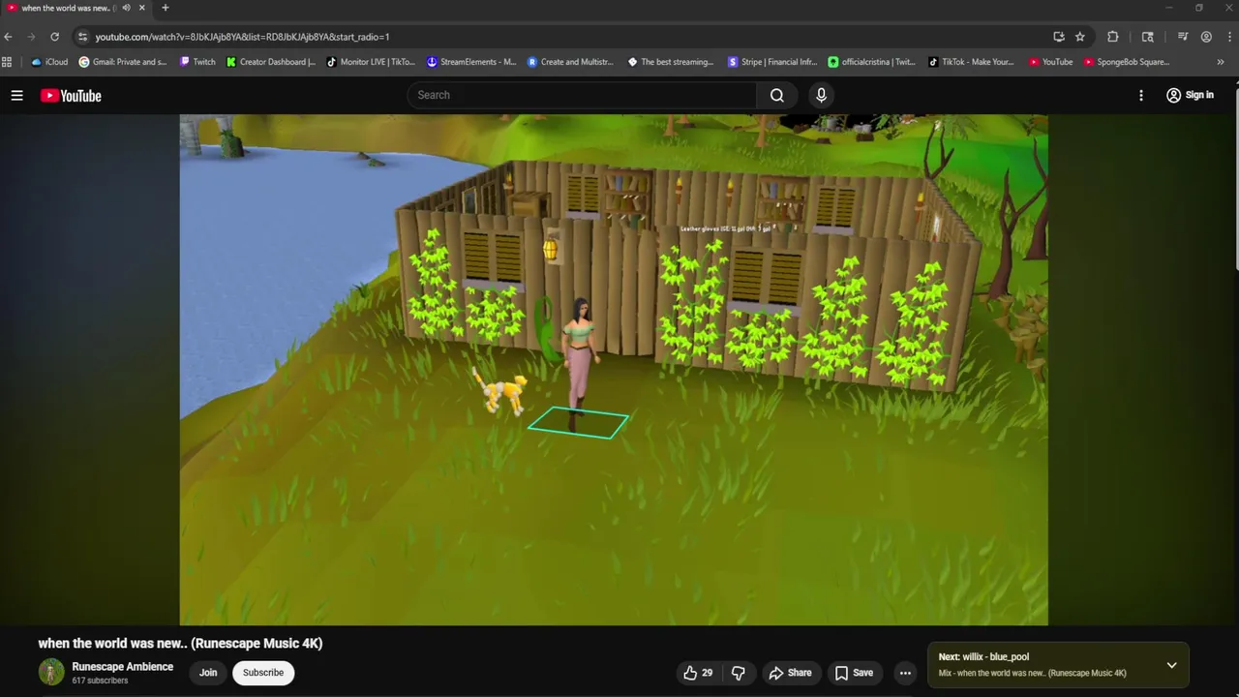Focus the YouTube search box
Viewport: 1239px width, 697px height.
tap(582, 95)
